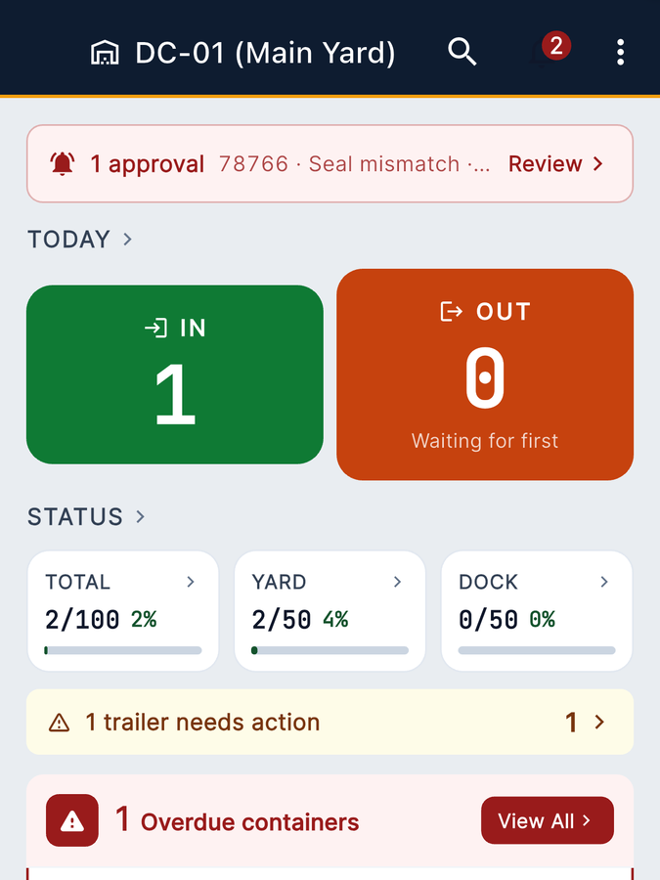The image size is (660, 880).
Task: Open the green IN count card
Action: (x=175, y=374)
